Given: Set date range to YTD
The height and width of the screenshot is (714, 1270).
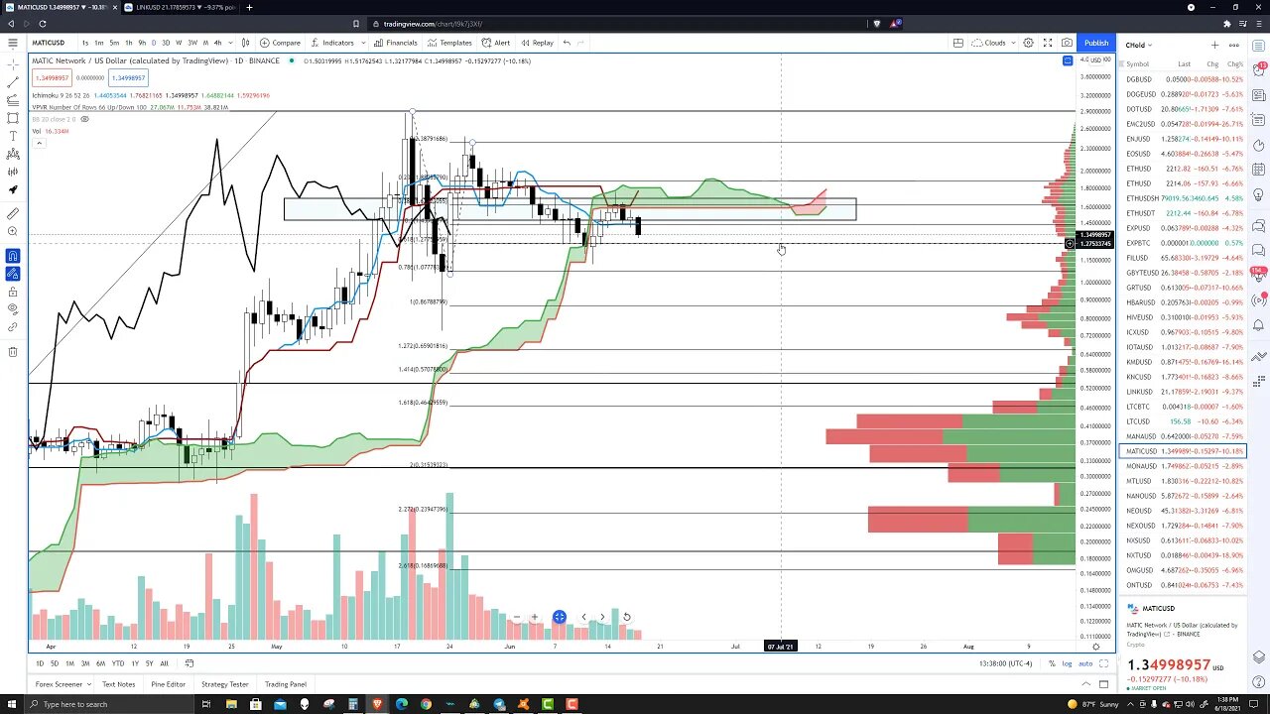Looking at the screenshot, I should point(118,663).
